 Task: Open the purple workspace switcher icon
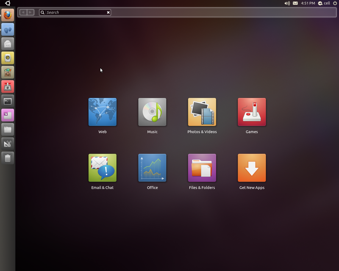click(x=8, y=115)
